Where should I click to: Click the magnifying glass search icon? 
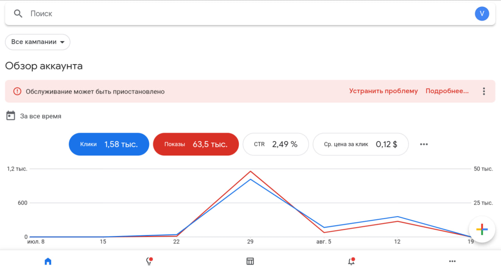18,14
